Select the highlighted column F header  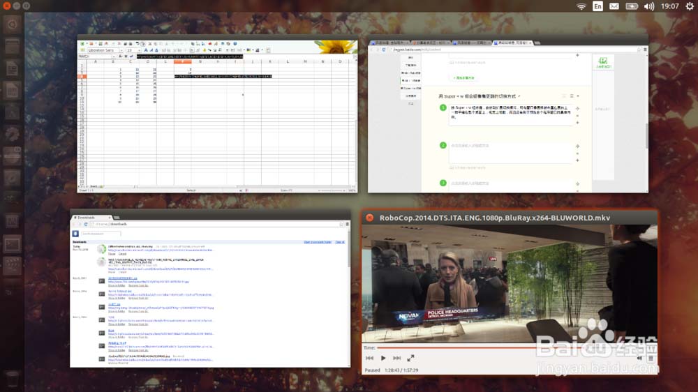tap(182, 61)
